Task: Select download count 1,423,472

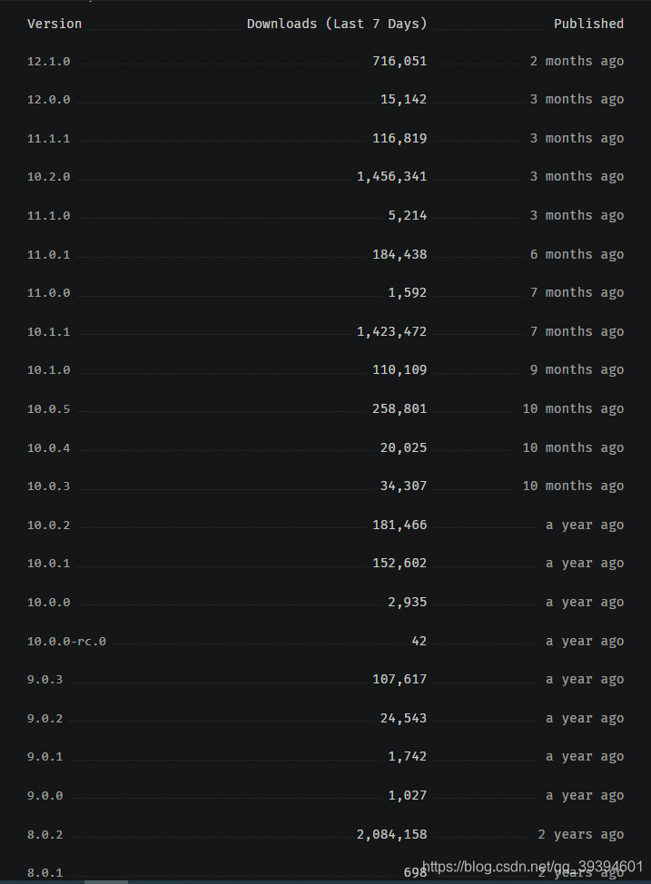Action: click(391, 331)
